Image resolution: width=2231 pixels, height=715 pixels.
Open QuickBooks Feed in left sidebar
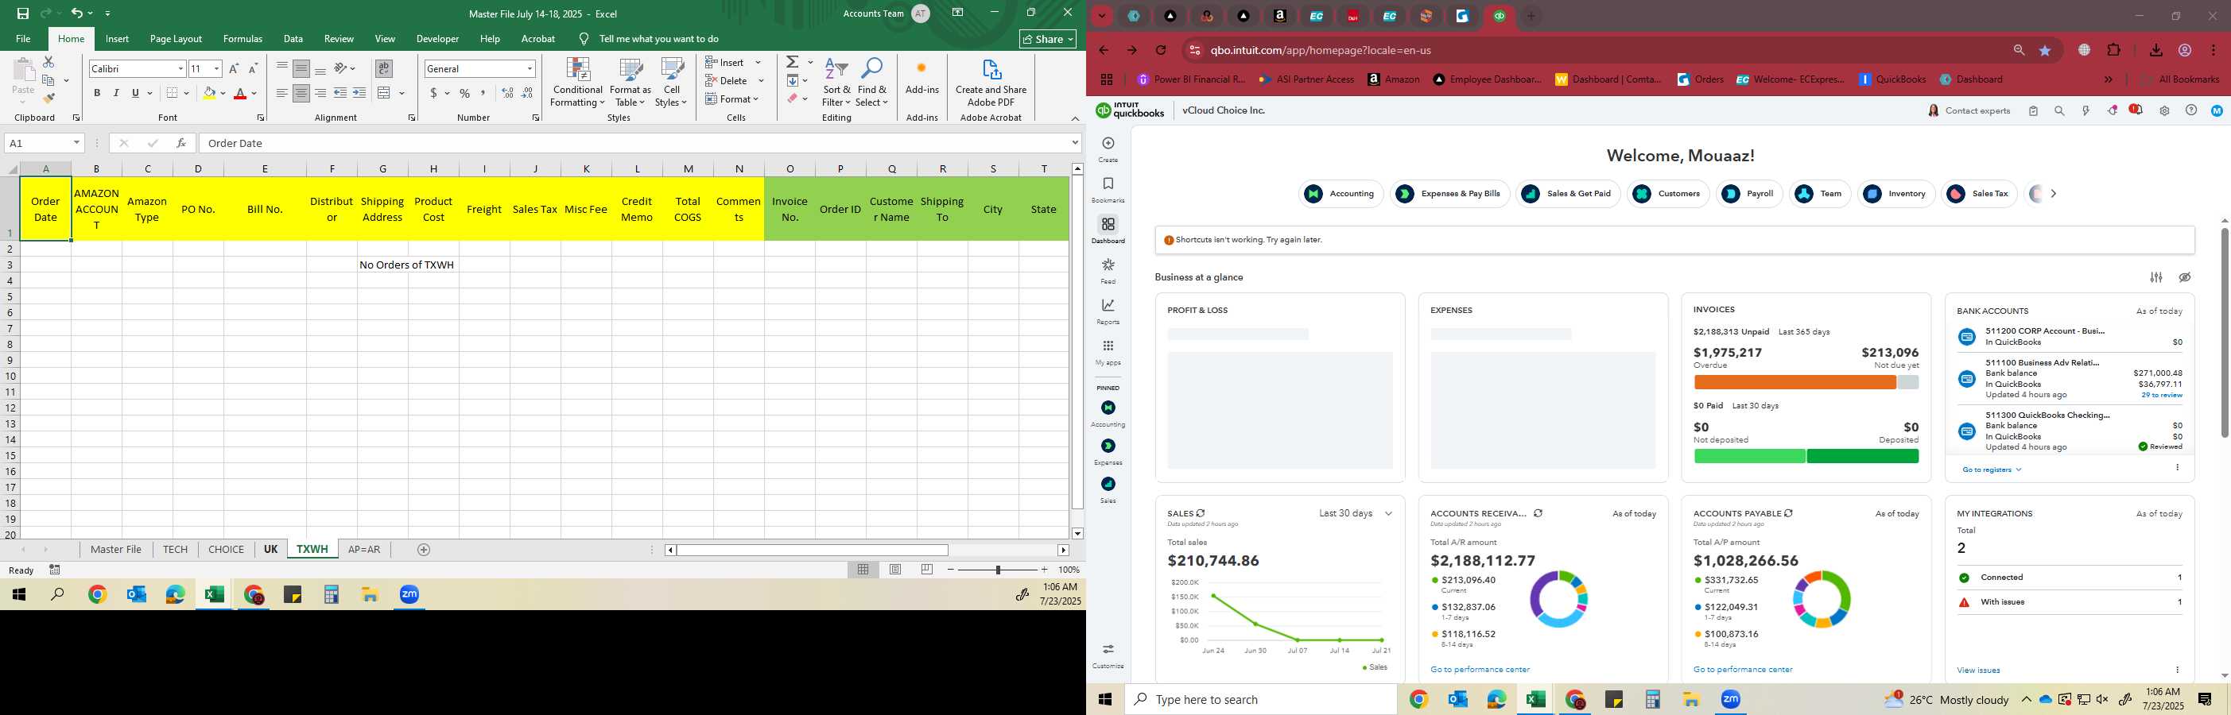(1108, 271)
